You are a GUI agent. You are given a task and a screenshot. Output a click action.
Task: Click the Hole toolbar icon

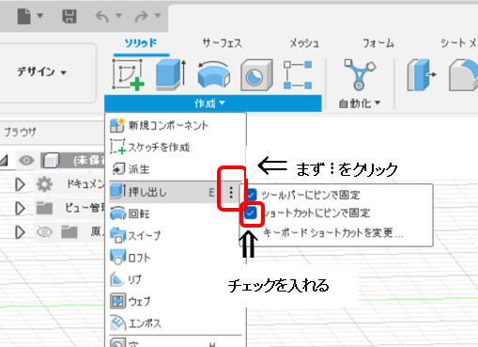256,75
